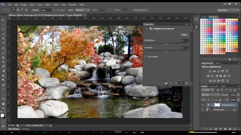This screenshot has height=135, width=241.
Task: Collapse the Properties panel with double arrows
Action: [186, 24]
